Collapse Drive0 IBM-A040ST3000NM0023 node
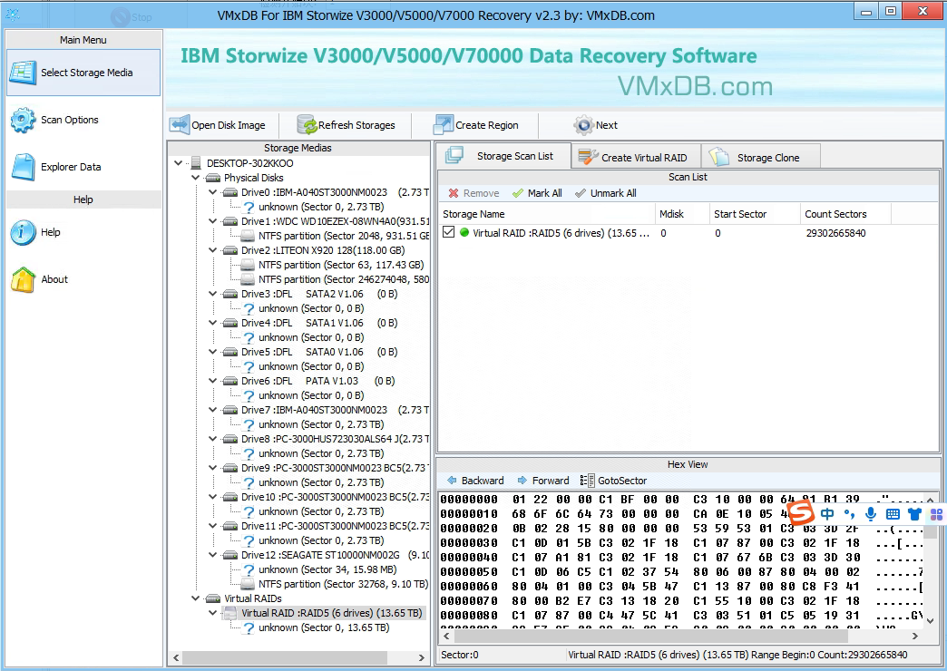947x671 pixels. tap(212, 192)
